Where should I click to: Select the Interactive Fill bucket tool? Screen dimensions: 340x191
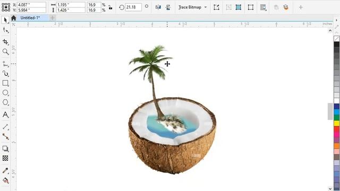5,180
